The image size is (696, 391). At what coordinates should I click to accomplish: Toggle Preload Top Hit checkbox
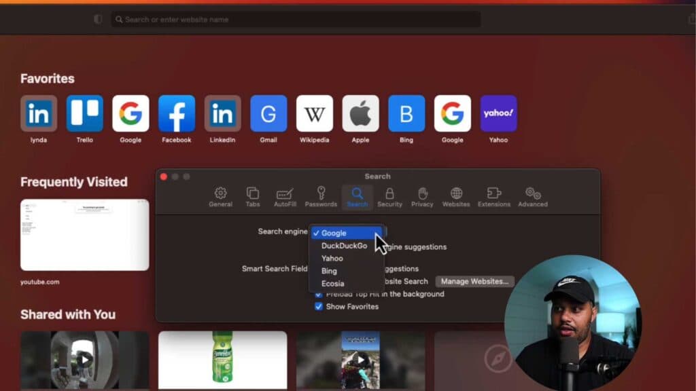pos(318,295)
